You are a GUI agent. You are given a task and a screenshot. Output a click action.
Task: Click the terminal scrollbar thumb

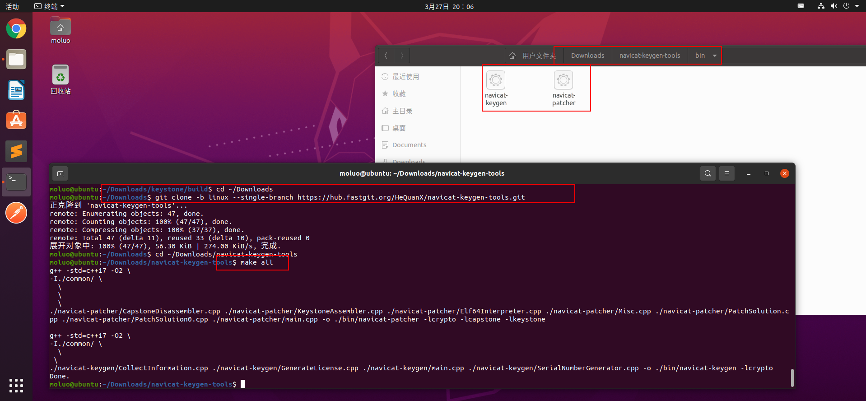coord(792,378)
